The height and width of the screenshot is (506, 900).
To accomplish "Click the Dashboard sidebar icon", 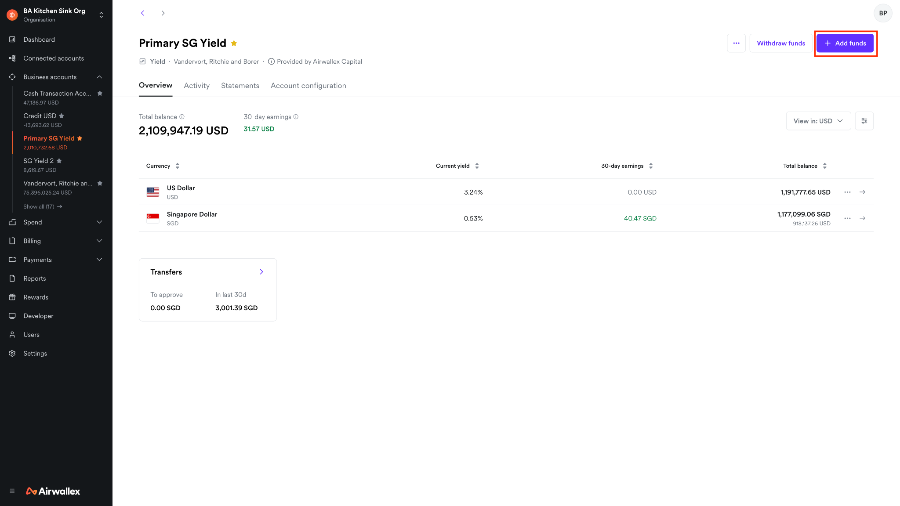I will 12,40.
